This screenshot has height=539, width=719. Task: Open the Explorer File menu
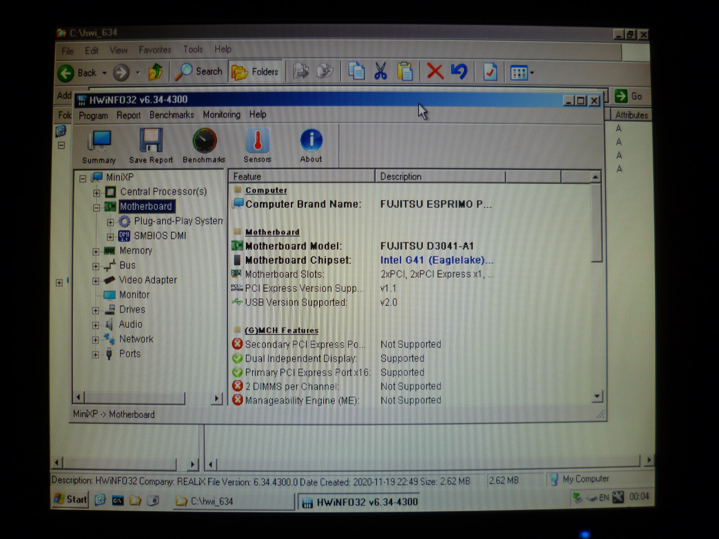pos(67,51)
